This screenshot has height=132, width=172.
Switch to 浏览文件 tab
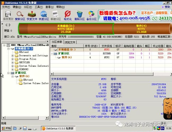(x=70, y=42)
